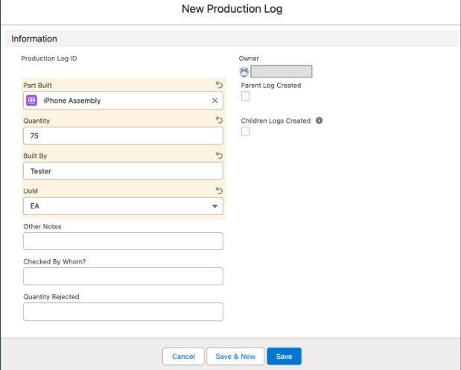
Task: Cancel the new production log
Action: coord(183,356)
